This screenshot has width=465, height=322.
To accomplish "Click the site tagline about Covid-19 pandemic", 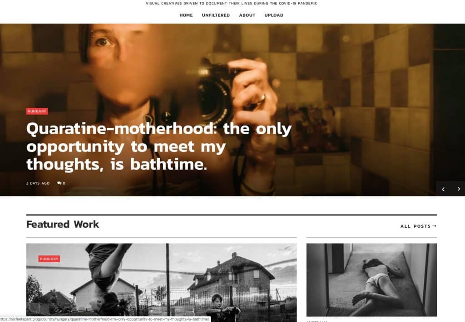I will (231, 3).
